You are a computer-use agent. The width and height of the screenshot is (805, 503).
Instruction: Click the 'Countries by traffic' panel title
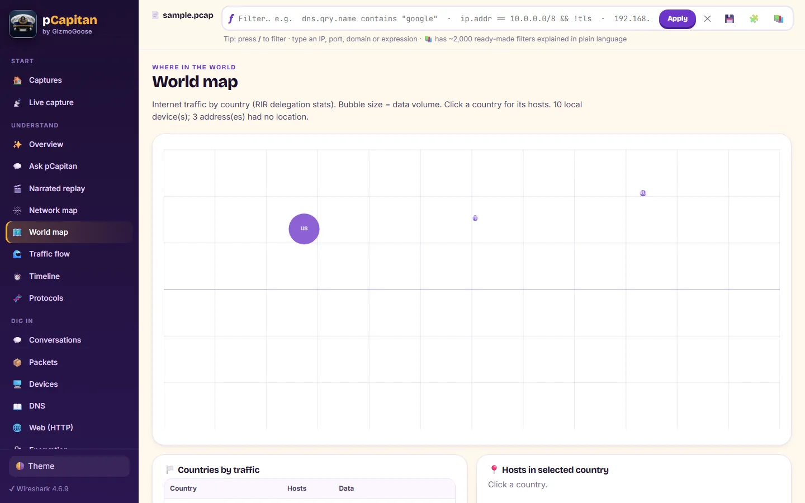[219, 470]
